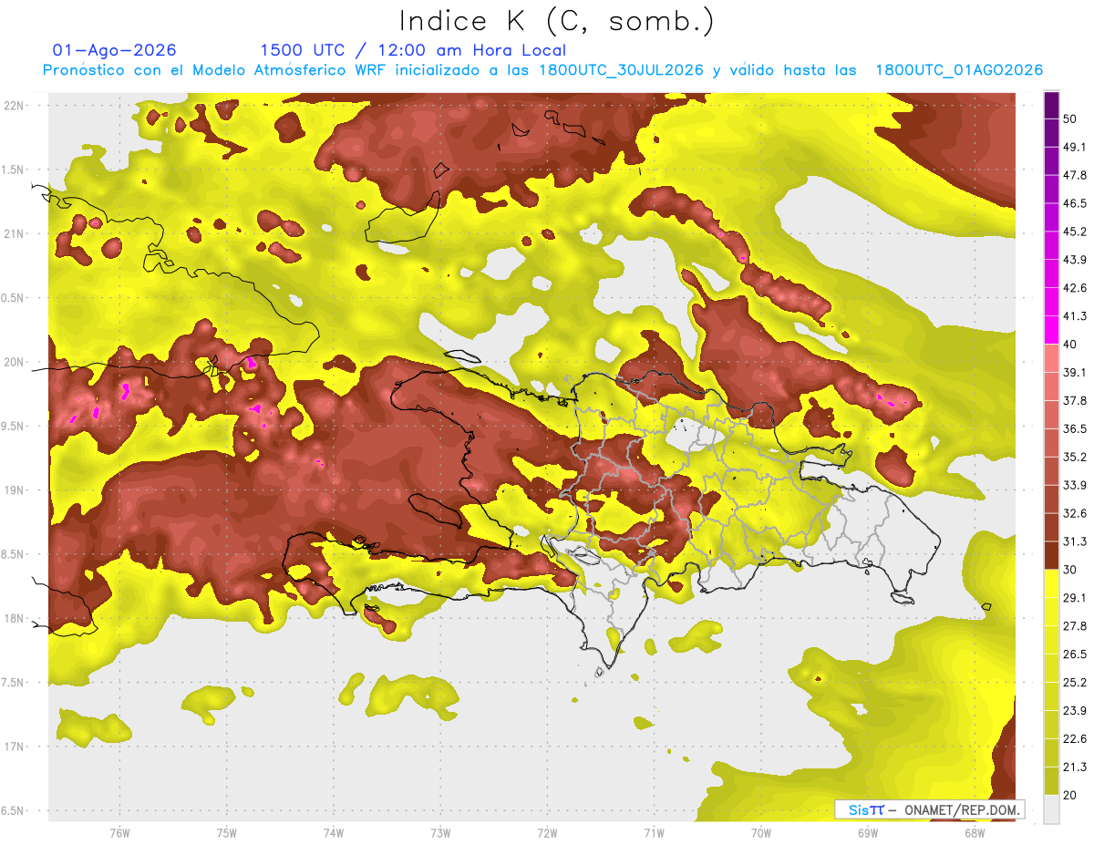Click the "71W" longitude label
This screenshot has width=1094, height=845.
(x=654, y=833)
